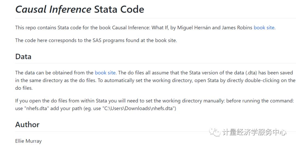Click the 计量经济学服务中心 watermark text
The image size is (296, 145).
pyautogui.click(x=254, y=132)
